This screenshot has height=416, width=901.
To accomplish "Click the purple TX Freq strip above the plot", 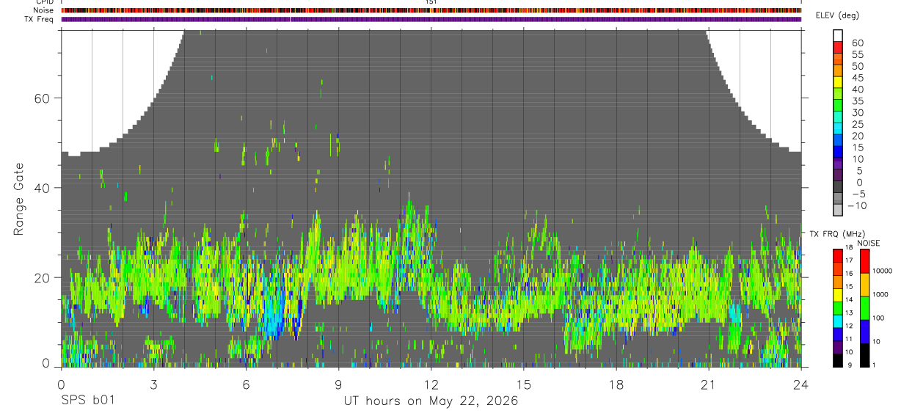I will pos(431,19).
